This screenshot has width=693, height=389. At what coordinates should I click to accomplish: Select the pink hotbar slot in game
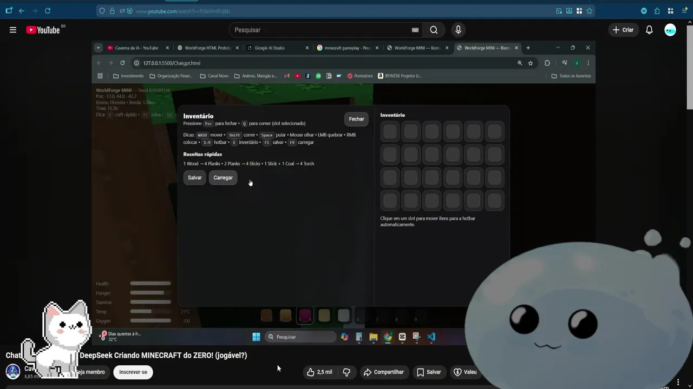305,316
